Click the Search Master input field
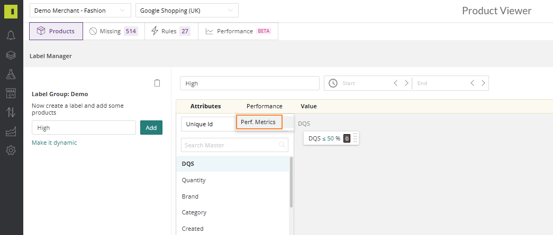Viewport: 553px width, 235px height. coord(234,145)
